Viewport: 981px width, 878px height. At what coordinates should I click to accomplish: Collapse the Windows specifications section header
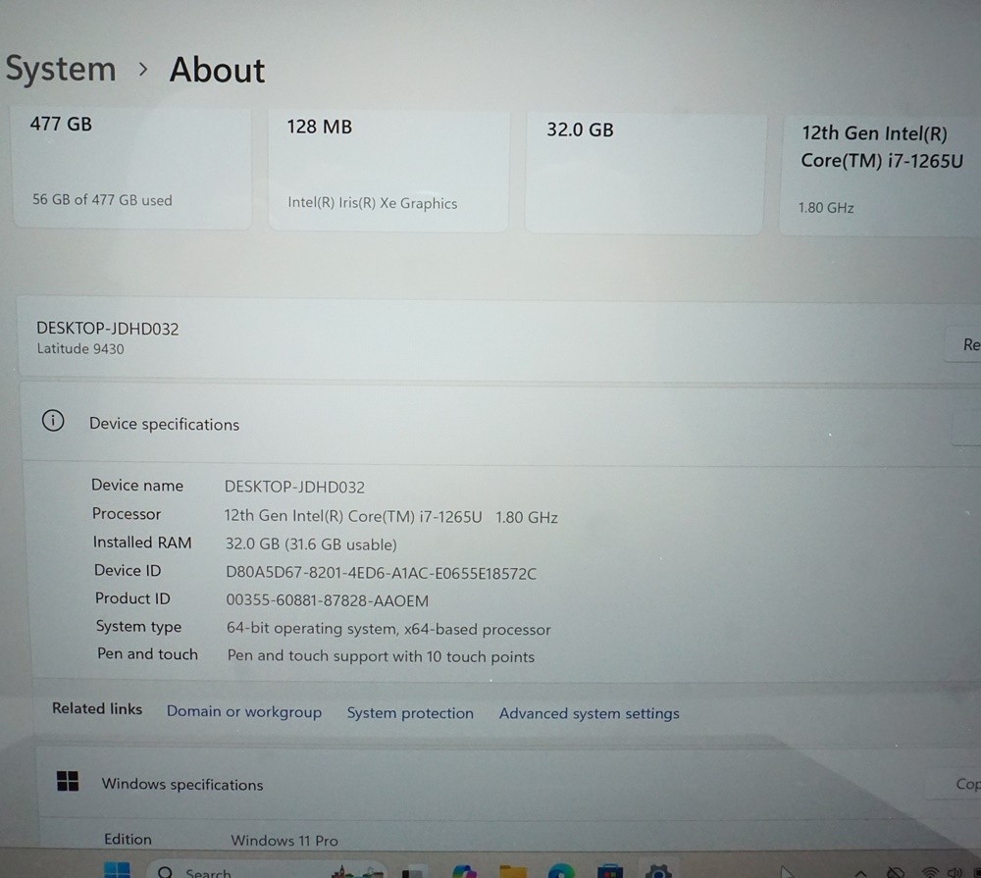tap(507, 784)
